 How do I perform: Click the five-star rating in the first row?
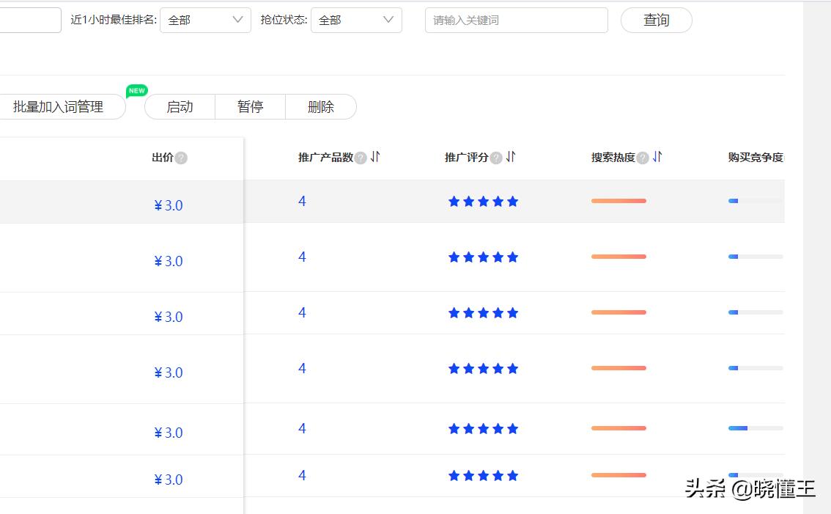click(483, 201)
